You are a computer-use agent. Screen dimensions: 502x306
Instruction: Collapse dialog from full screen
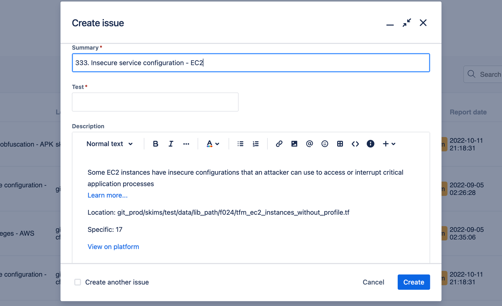[x=406, y=23]
